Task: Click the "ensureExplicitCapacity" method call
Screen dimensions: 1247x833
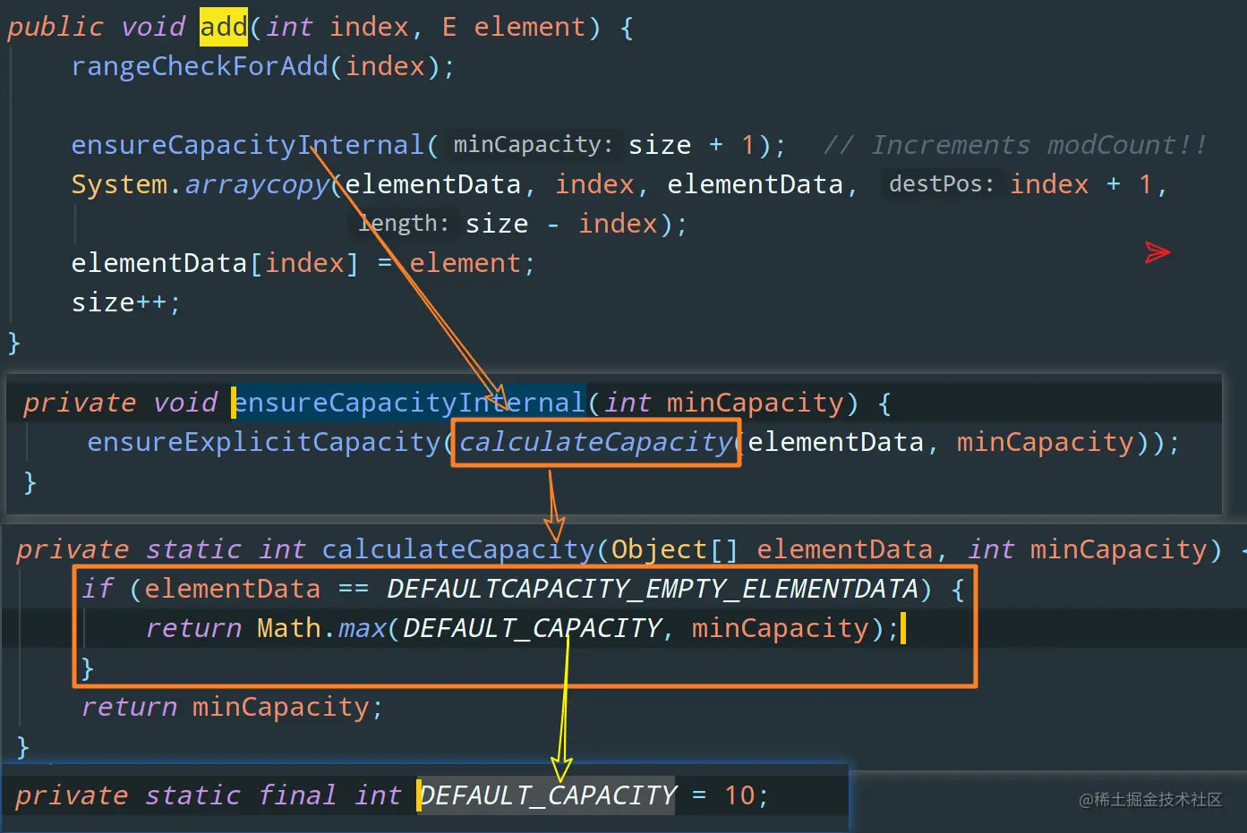Action: click(264, 442)
